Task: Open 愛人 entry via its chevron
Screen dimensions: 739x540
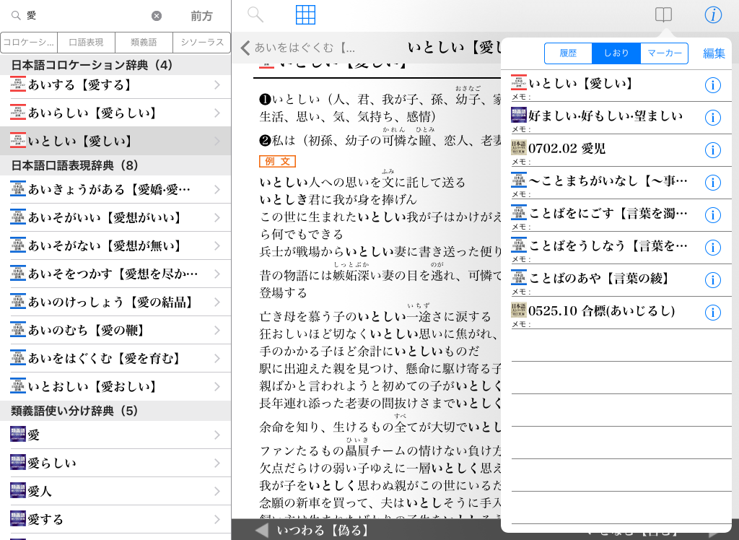Action: 217,492
